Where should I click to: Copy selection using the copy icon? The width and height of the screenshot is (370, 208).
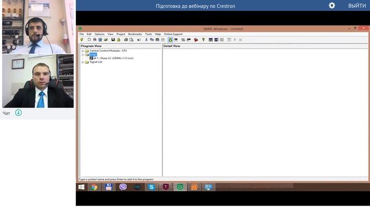tap(151, 40)
